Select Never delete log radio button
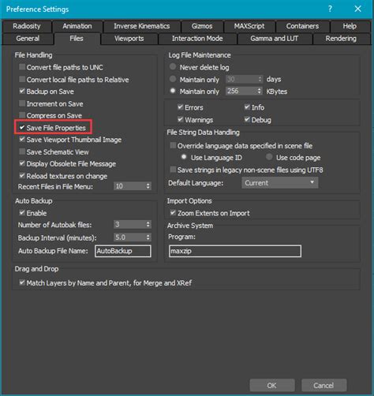Image resolution: width=374 pixels, height=396 pixels. point(173,66)
